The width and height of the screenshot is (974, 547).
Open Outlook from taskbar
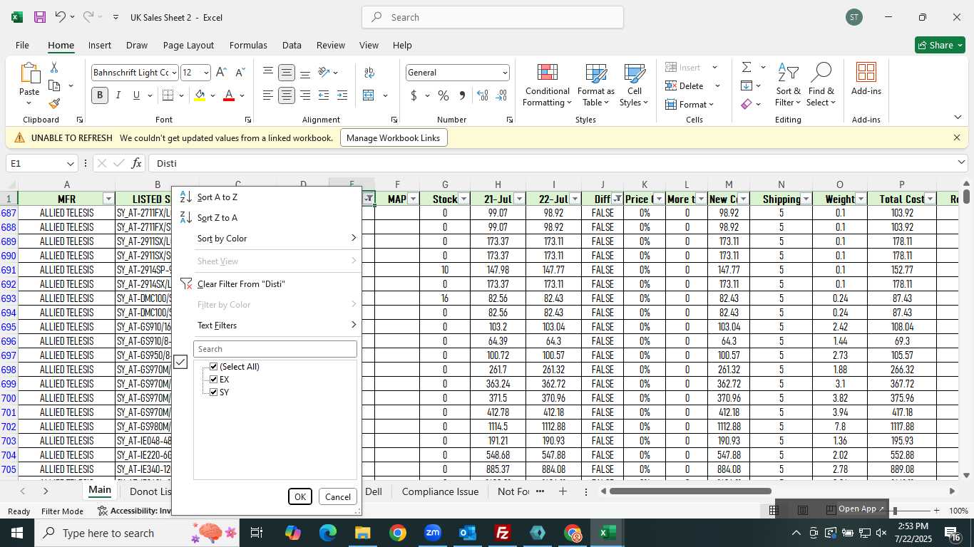click(x=468, y=533)
